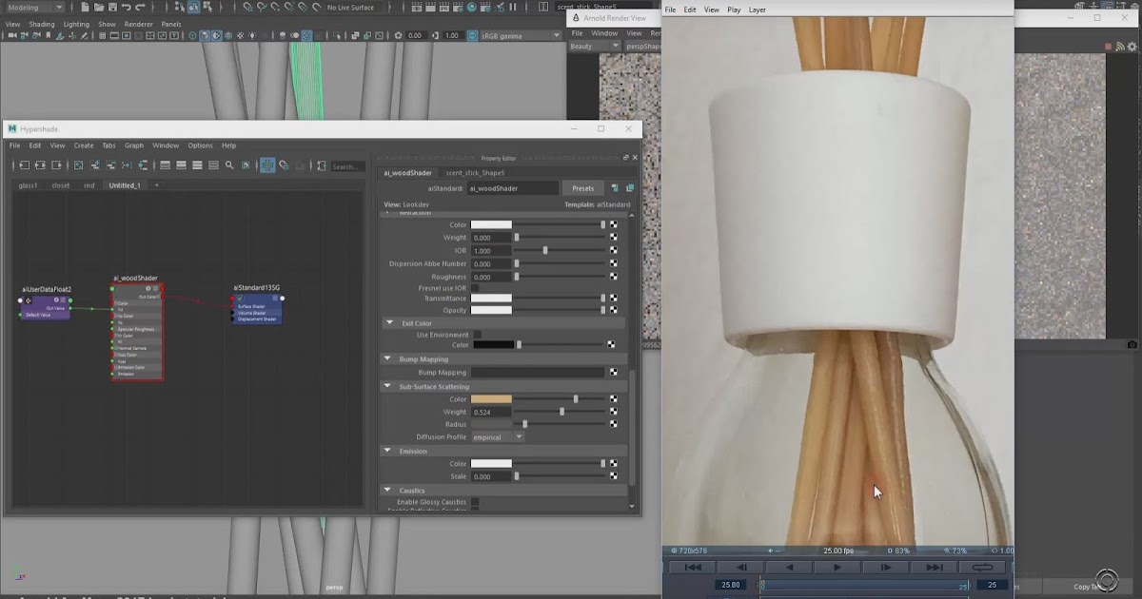Click the magnifier filter icon in Hypershade toolbar
This screenshot has width=1142, height=599.
click(x=229, y=165)
